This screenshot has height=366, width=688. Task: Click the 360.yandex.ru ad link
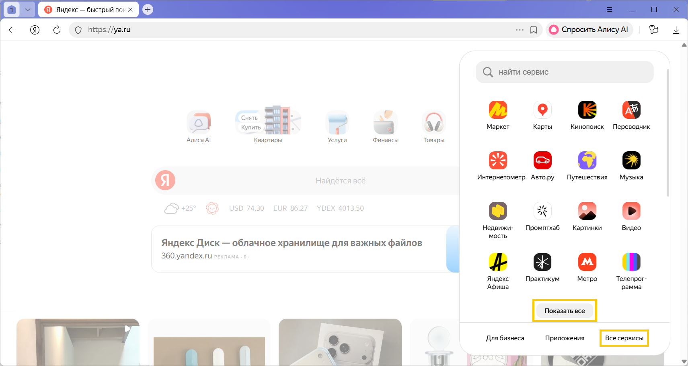(187, 256)
